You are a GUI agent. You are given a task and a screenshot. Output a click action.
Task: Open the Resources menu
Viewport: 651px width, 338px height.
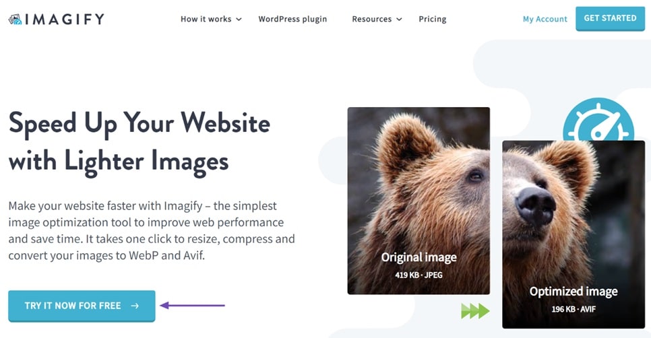[x=377, y=19]
